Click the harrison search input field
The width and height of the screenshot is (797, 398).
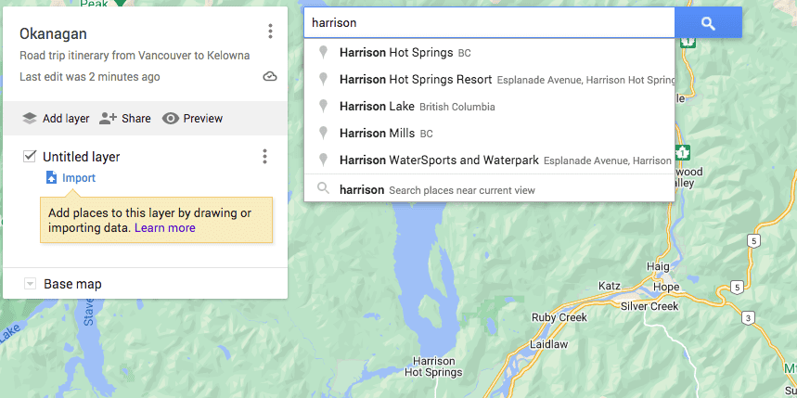click(490, 23)
